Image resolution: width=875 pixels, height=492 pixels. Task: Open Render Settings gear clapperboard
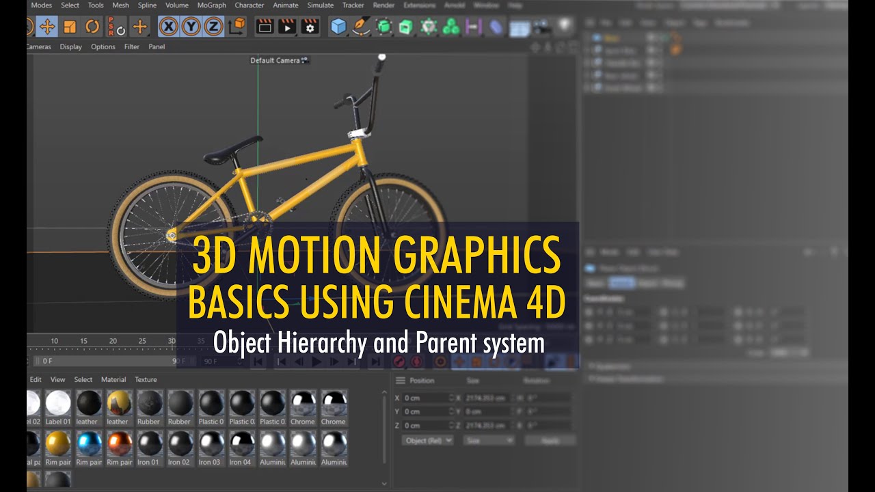(310, 27)
